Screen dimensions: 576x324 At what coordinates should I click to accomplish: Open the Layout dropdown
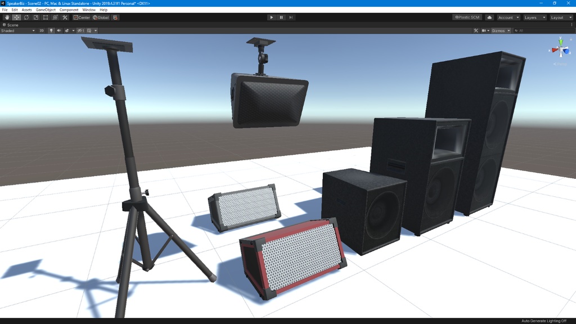(x=561, y=17)
